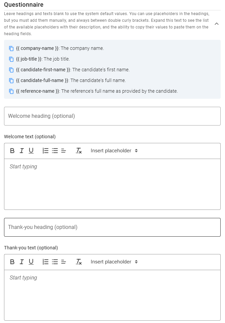Toggle bold in the Thank-you text editor
The width and height of the screenshot is (225, 323).
coord(12,262)
